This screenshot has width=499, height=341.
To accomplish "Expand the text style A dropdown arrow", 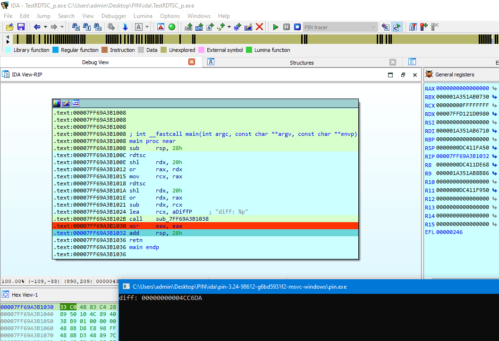I will point(147,27).
